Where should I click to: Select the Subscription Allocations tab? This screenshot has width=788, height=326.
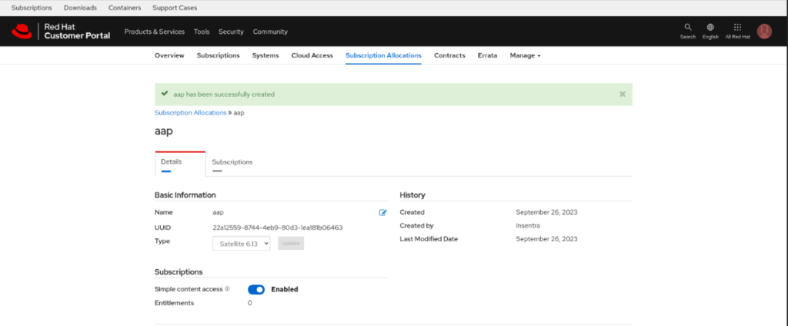tap(383, 55)
